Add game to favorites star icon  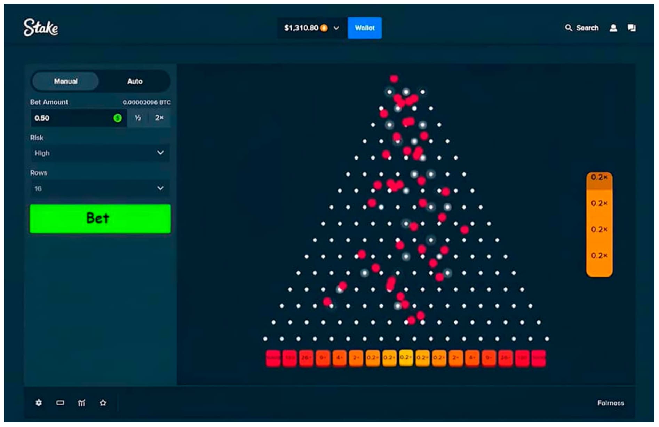click(x=103, y=403)
